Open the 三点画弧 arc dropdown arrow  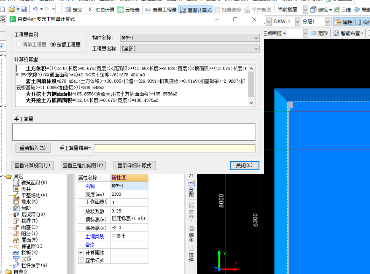click(285, 33)
